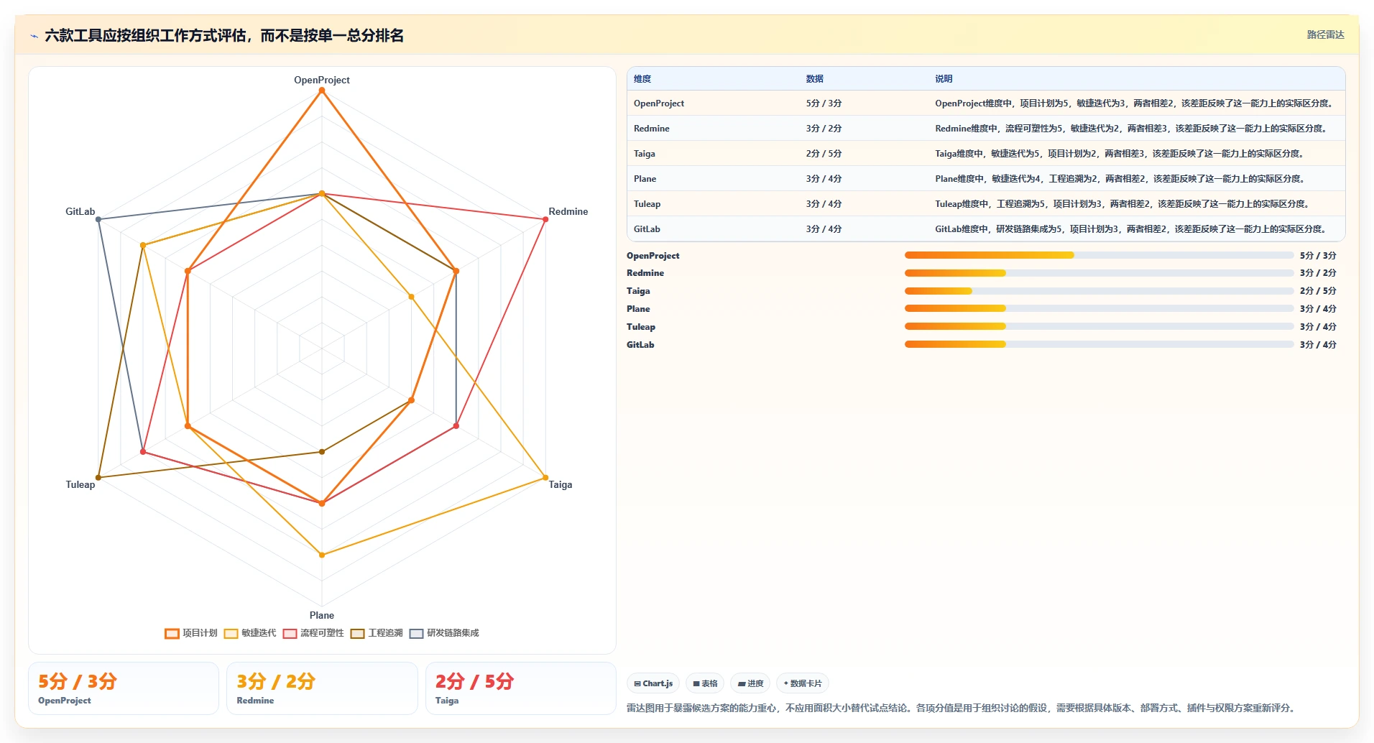Click the OpenProject axis label on radar
This screenshot has width=1374, height=743.
322,80
